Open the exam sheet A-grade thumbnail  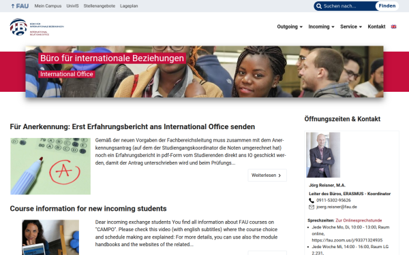(50, 167)
